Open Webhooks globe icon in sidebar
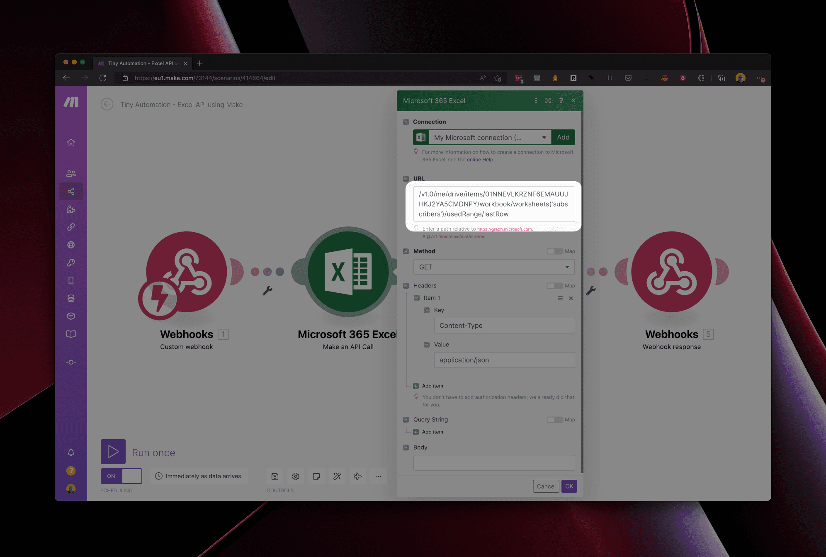The image size is (826, 557). click(x=71, y=245)
